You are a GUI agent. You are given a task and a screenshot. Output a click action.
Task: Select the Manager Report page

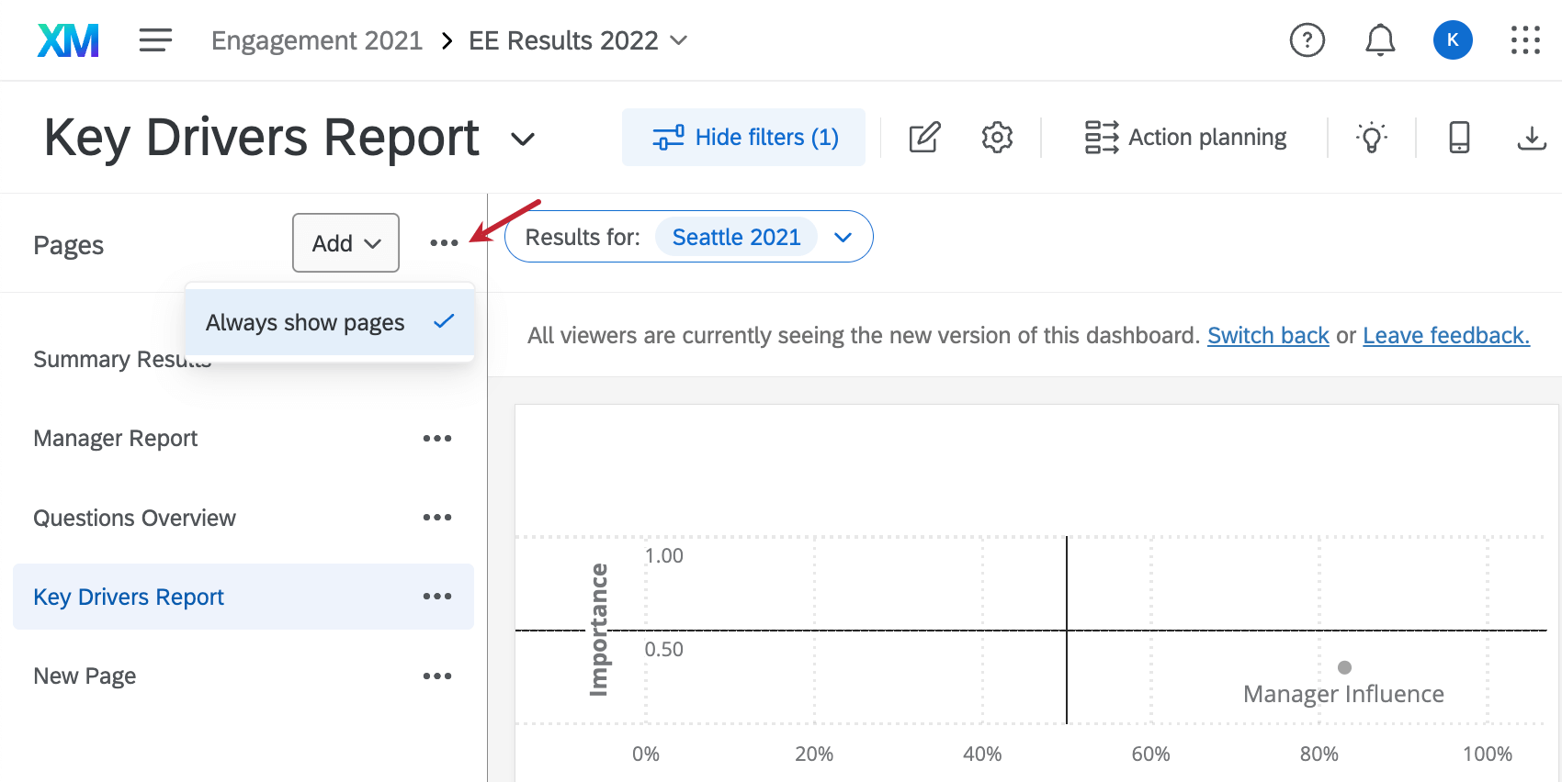pyautogui.click(x=116, y=439)
